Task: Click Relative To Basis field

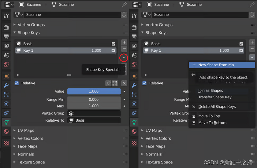Action: pos(94,120)
